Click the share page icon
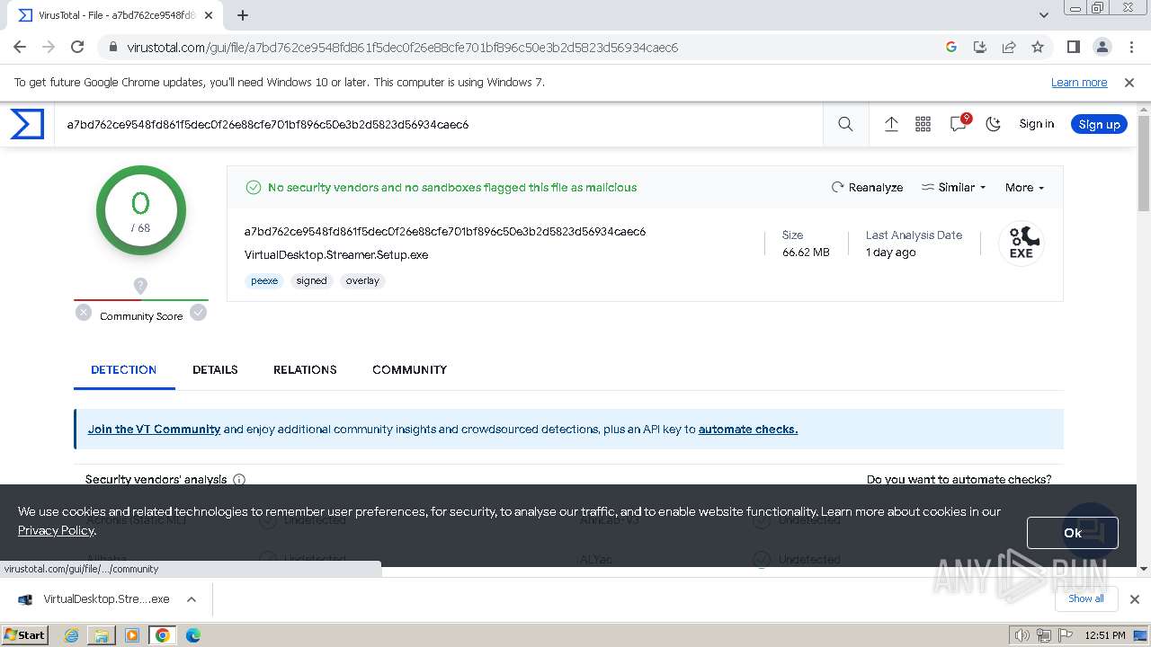The width and height of the screenshot is (1151, 647). pos(1009,47)
